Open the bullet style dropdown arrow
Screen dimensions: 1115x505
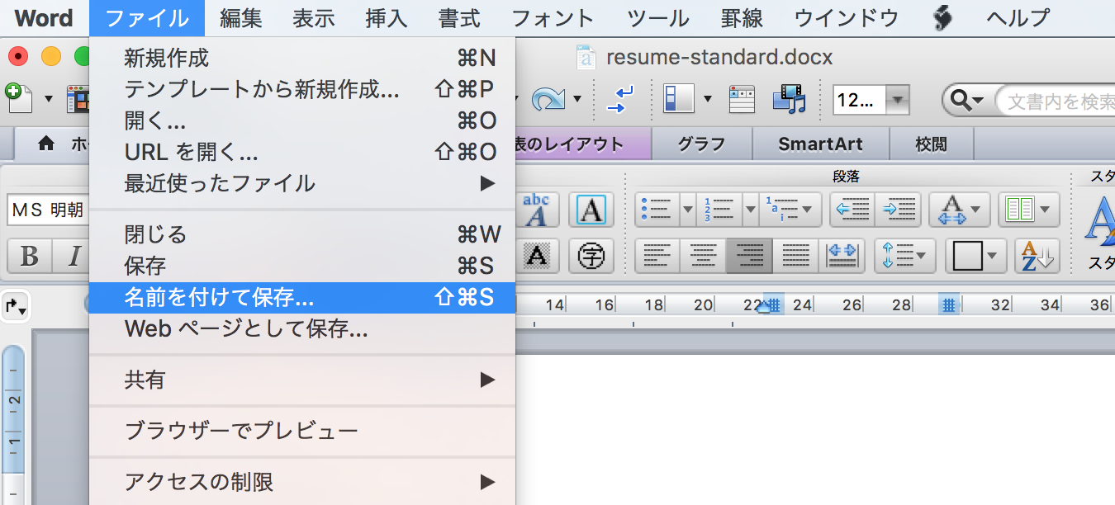point(688,210)
